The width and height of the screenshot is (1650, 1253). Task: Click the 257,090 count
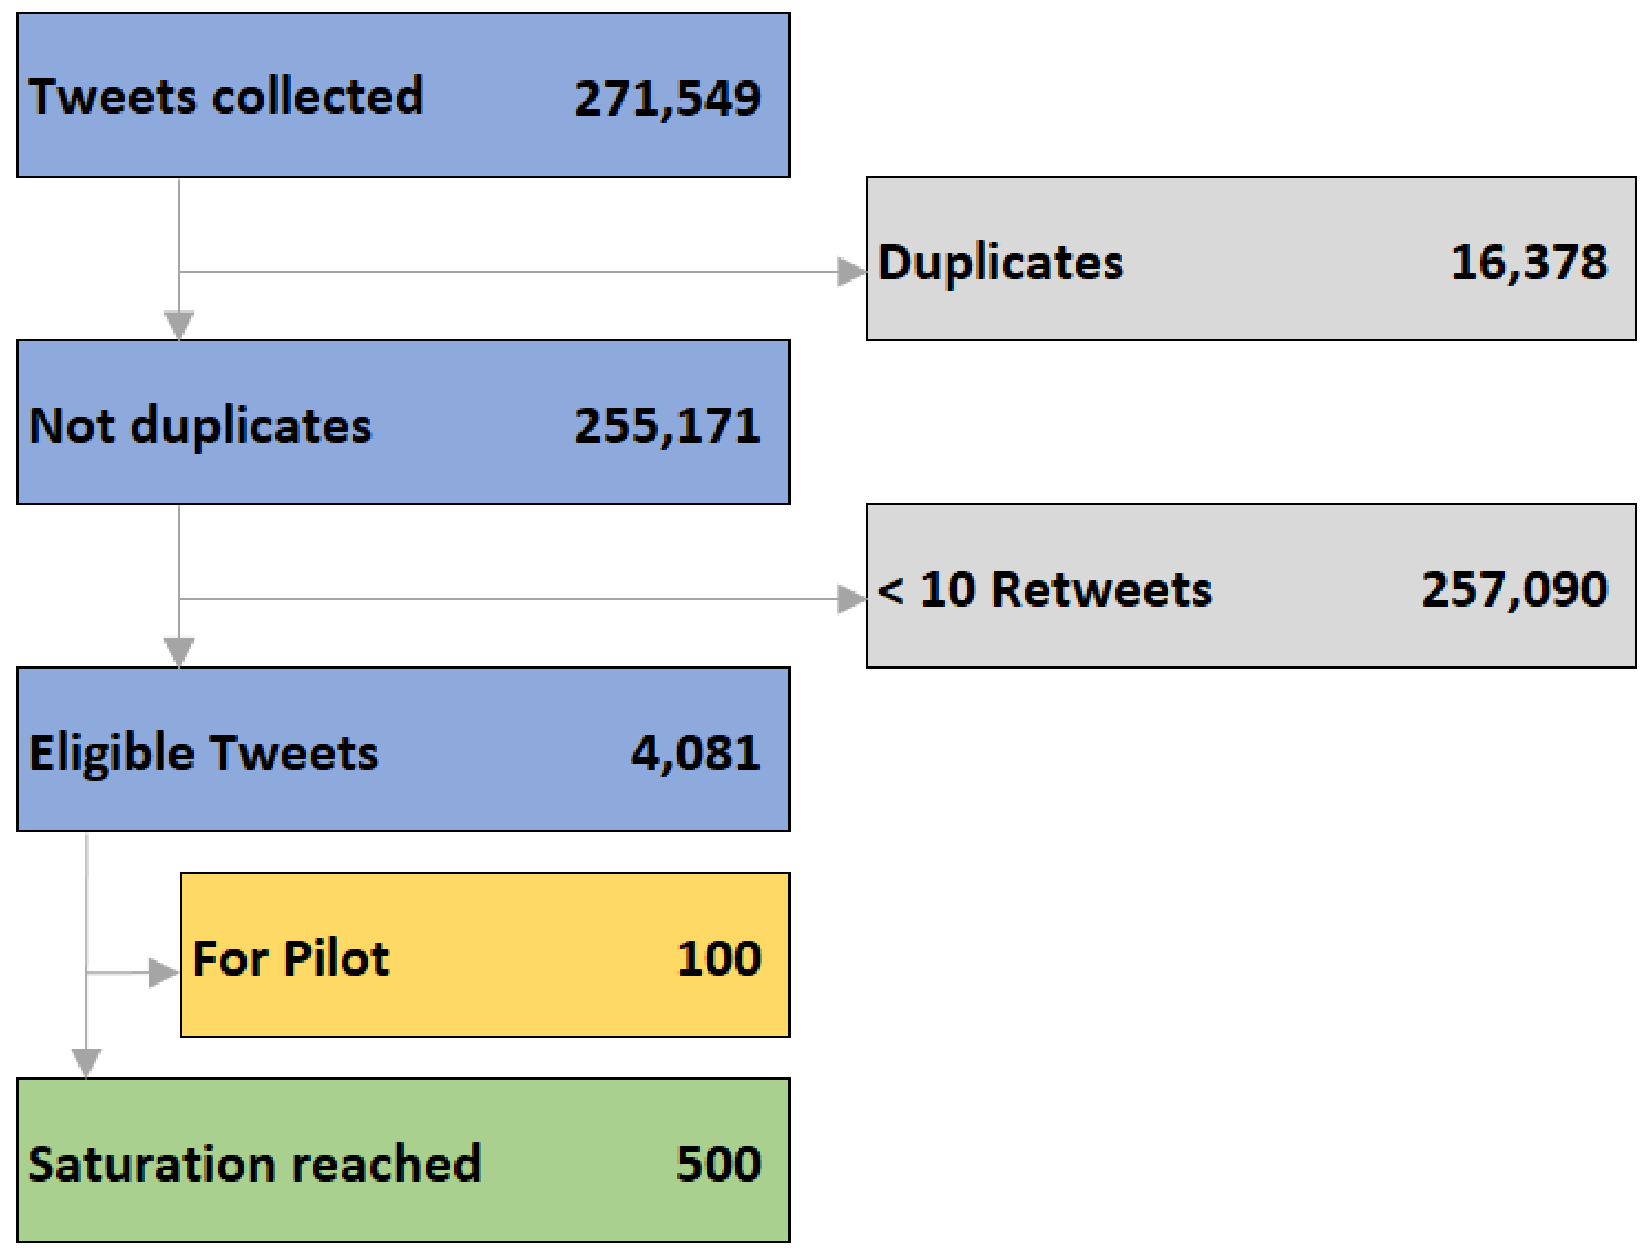click(1514, 590)
